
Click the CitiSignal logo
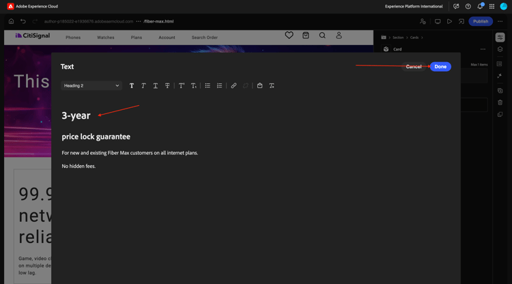pyautogui.click(x=32, y=35)
